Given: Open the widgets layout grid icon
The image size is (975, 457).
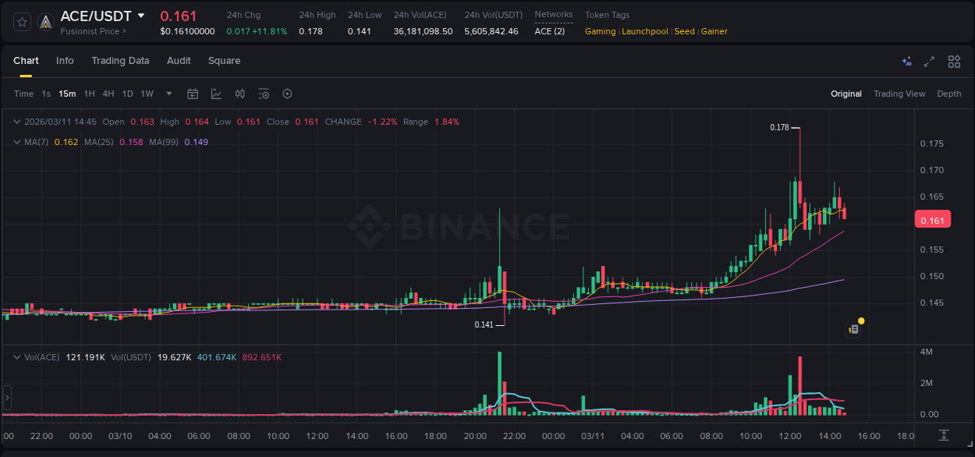Looking at the screenshot, I should [952, 61].
